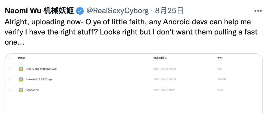Screen dimensions: 267x114
Task: Click the zip icon beside ft8719_dsi_fhdplus(1).zip
Action: [x=21, y=69]
